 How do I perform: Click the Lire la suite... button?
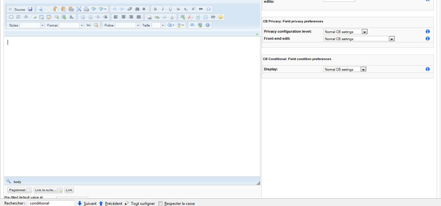(x=48, y=190)
